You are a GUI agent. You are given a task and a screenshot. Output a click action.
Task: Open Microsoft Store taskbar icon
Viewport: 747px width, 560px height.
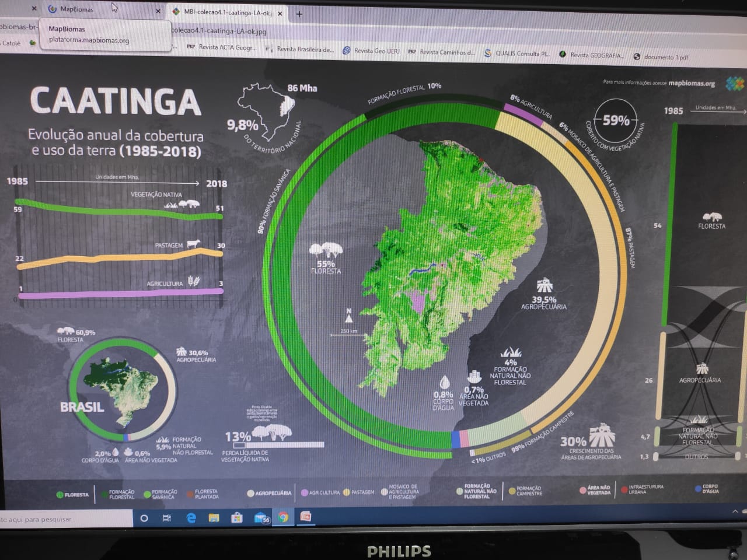click(236, 518)
